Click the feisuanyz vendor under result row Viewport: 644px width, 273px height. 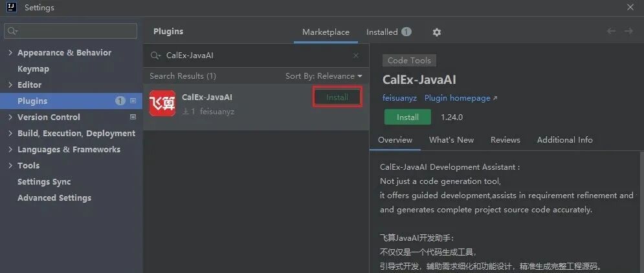click(x=217, y=111)
